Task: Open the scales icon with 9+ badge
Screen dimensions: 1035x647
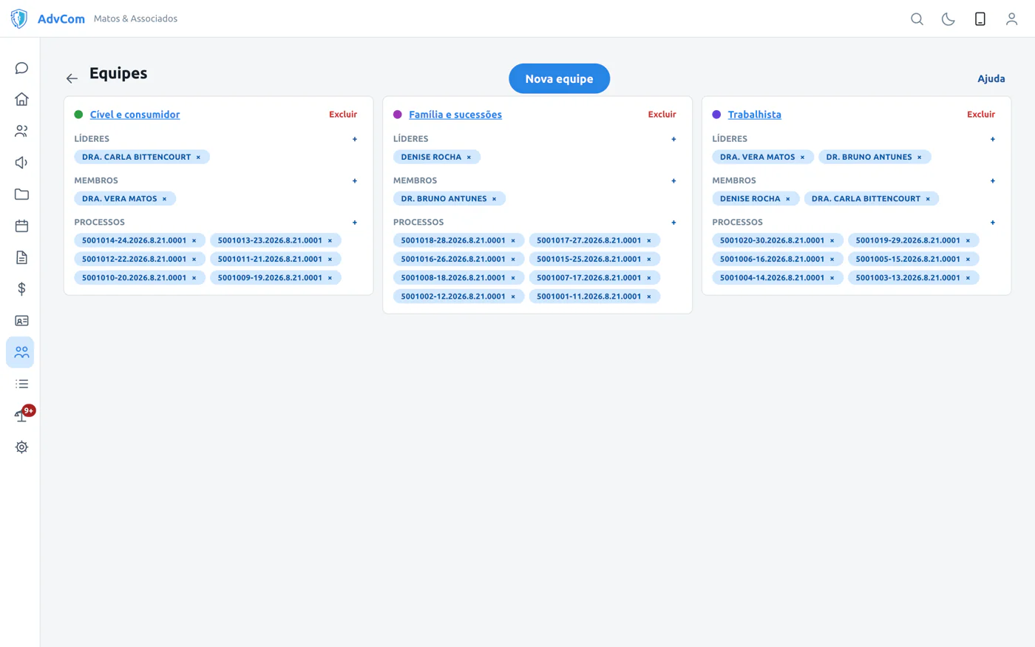Action: click(23, 414)
